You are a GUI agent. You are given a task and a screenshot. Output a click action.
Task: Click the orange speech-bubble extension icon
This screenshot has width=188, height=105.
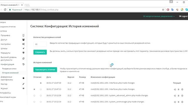177,10
